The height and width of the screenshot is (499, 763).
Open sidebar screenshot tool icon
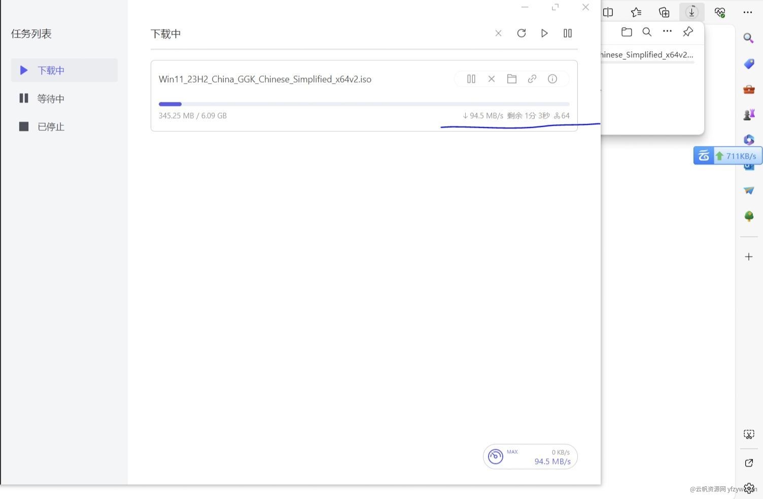[749, 434]
